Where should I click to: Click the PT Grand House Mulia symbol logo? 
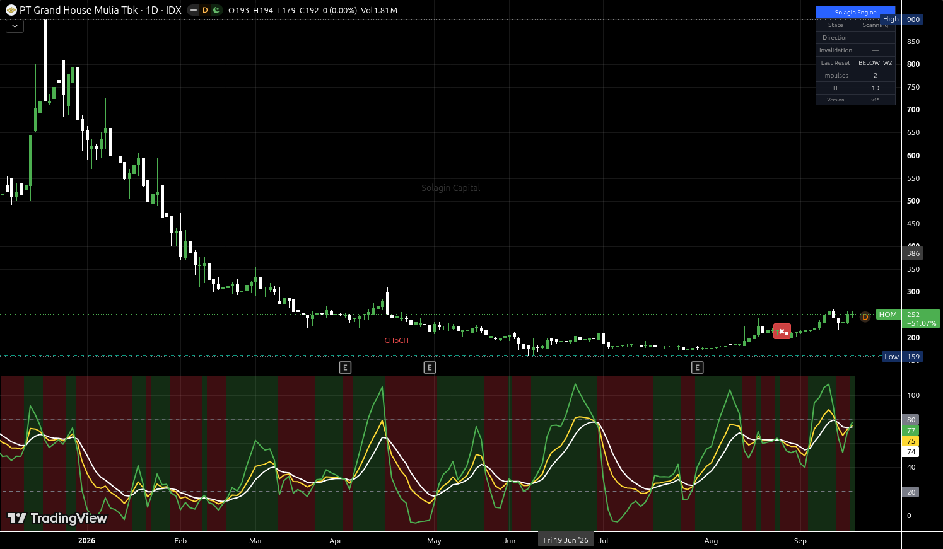coord(11,10)
